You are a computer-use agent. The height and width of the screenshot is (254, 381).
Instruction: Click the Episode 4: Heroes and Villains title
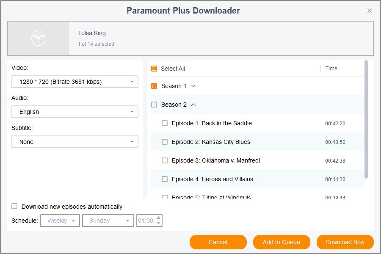213,179
